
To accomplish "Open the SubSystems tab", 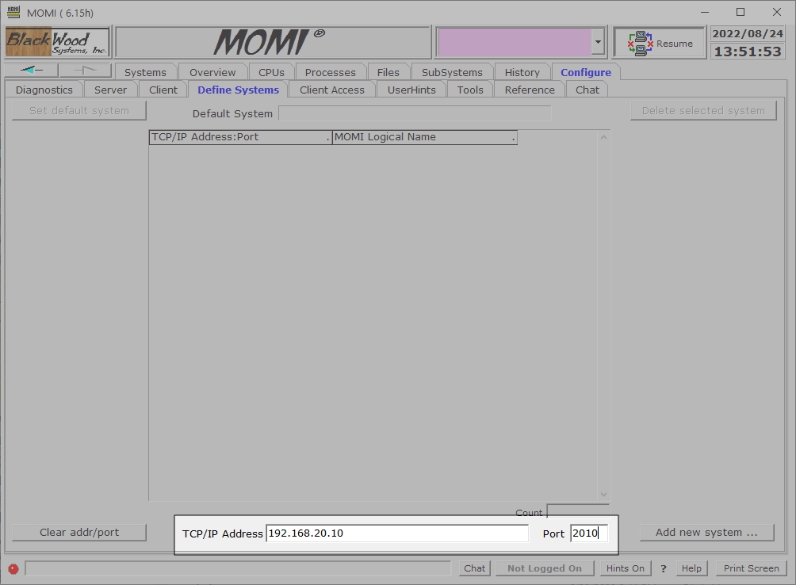I will 453,73.
